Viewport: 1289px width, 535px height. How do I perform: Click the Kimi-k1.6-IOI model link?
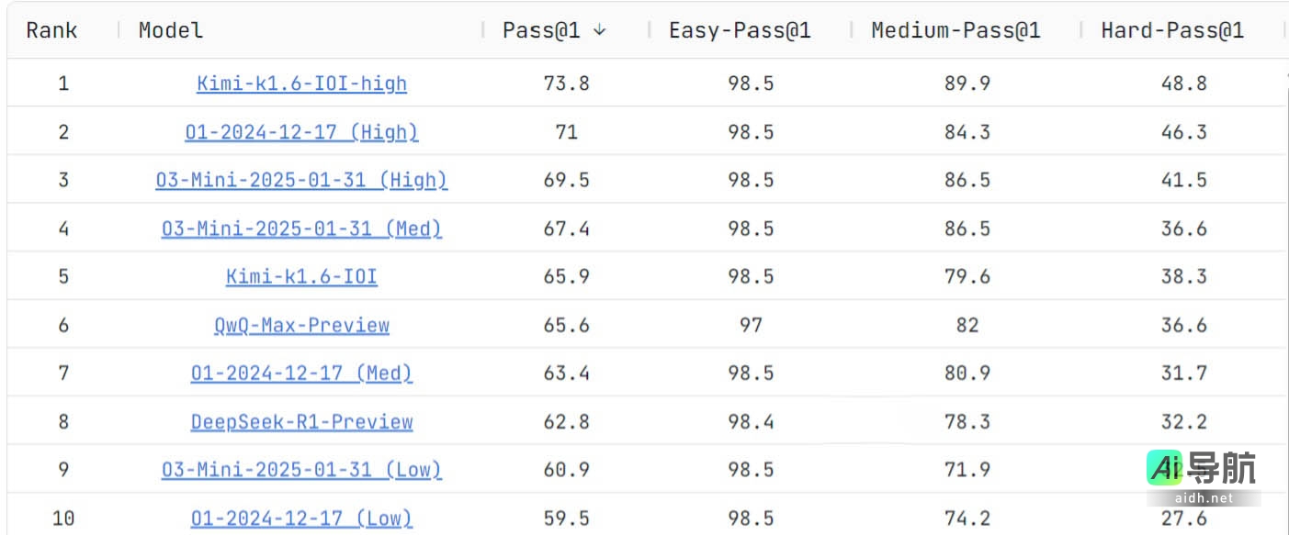[x=301, y=276]
